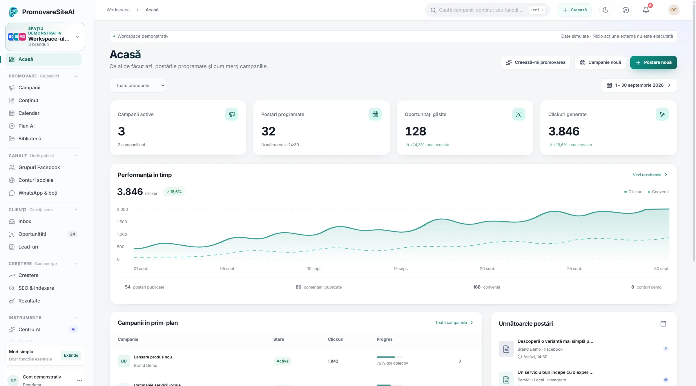
Task: Click the Oportunități găsite scan icon
Action: (x=519, y=114)
